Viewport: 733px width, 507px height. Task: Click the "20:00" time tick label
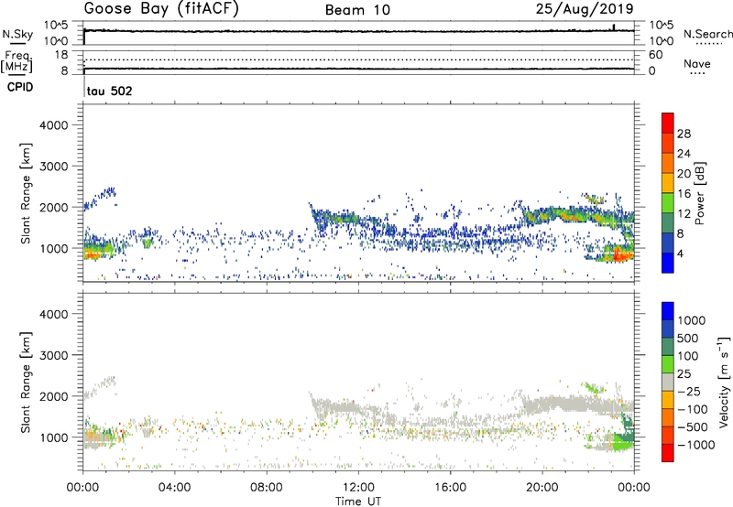point(542,488)
